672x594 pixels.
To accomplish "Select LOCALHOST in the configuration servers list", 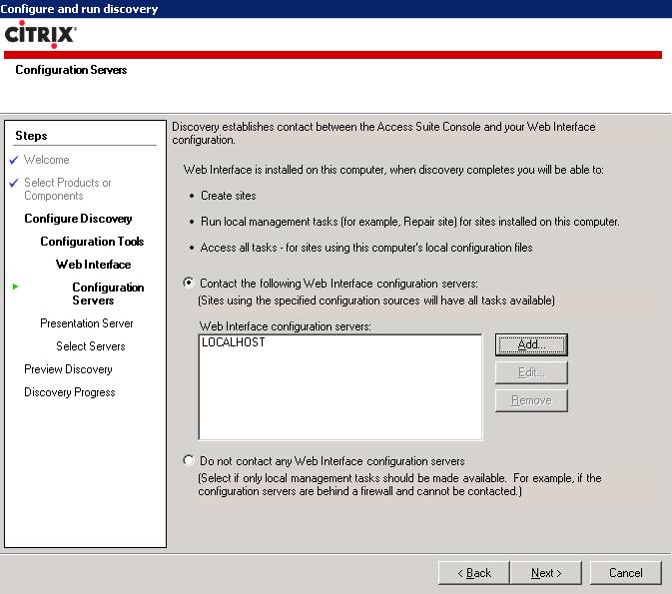I will click(233, 342).
